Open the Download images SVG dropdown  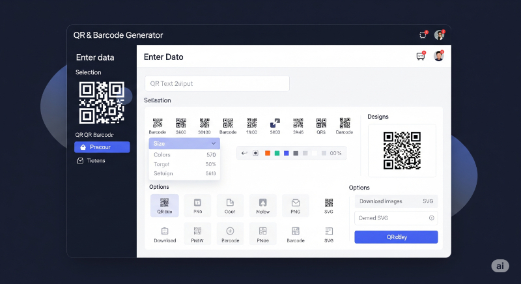(396, 201)
